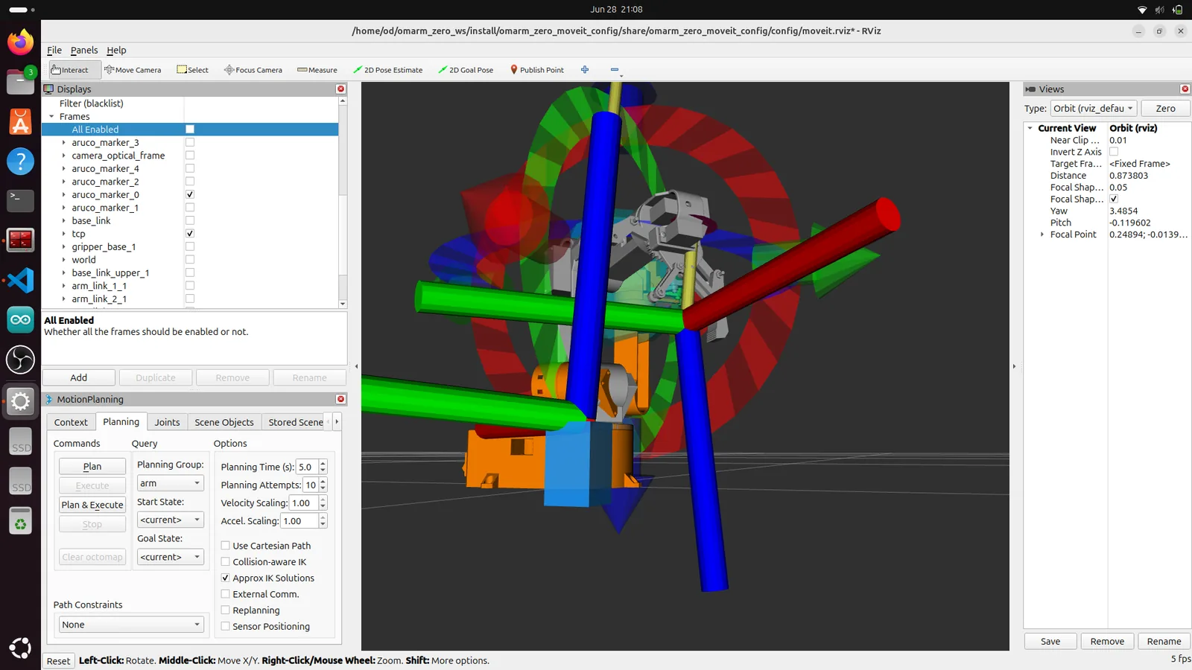
Task: Expand the world frame item
Action: pos(63,260)
